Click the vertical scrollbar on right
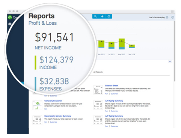Screen dimensions: 181x138 click(x=175, y=51)
